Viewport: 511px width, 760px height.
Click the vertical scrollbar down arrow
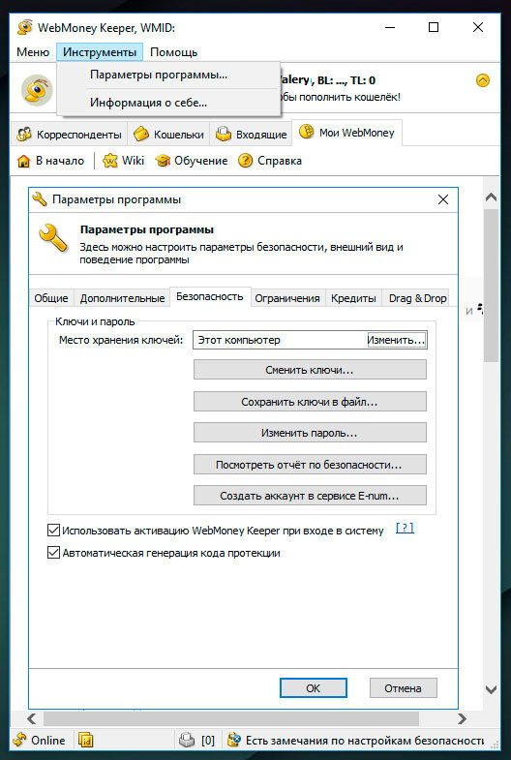491,689
